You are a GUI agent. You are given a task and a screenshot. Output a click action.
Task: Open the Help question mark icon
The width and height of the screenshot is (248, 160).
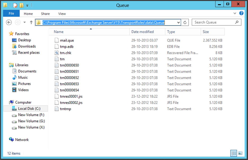click(x=241, y=13)
